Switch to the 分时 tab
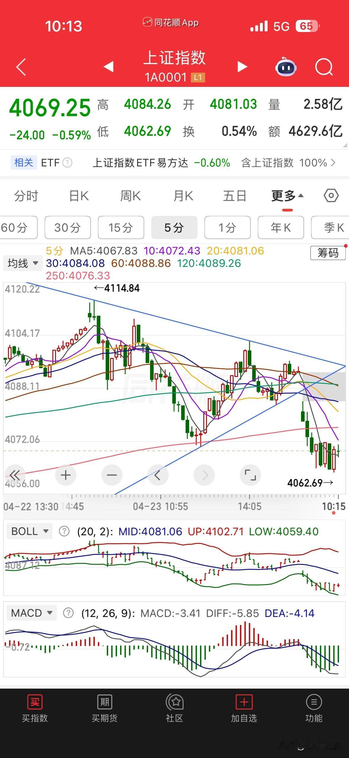The height and width of the screenshot is (758, 349). (x=26, y=196)
